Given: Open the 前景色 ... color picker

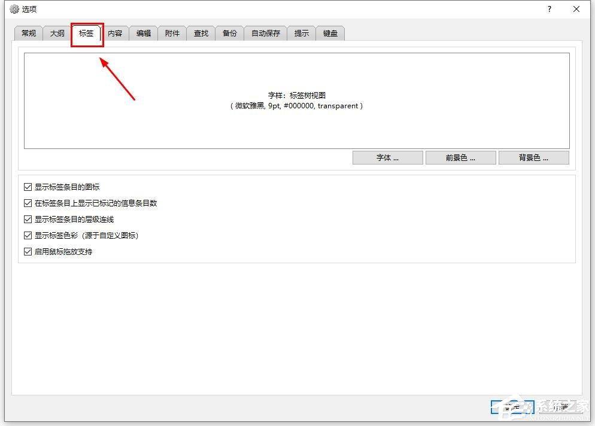Looking at the screenshot, I should tap(461, 158).
